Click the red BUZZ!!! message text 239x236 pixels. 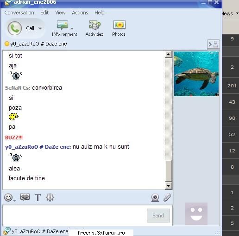click(14, 138)
